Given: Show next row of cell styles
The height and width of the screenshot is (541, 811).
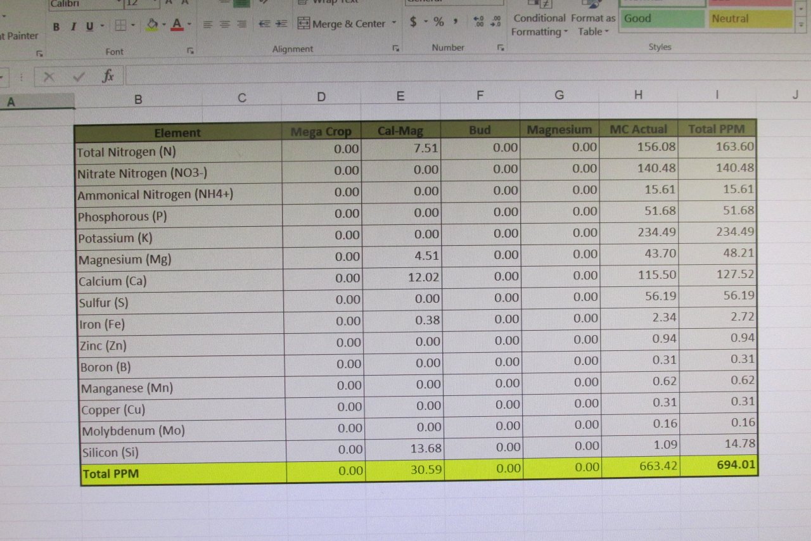Looking at the screenshot, I should click(x=801, y=9).
